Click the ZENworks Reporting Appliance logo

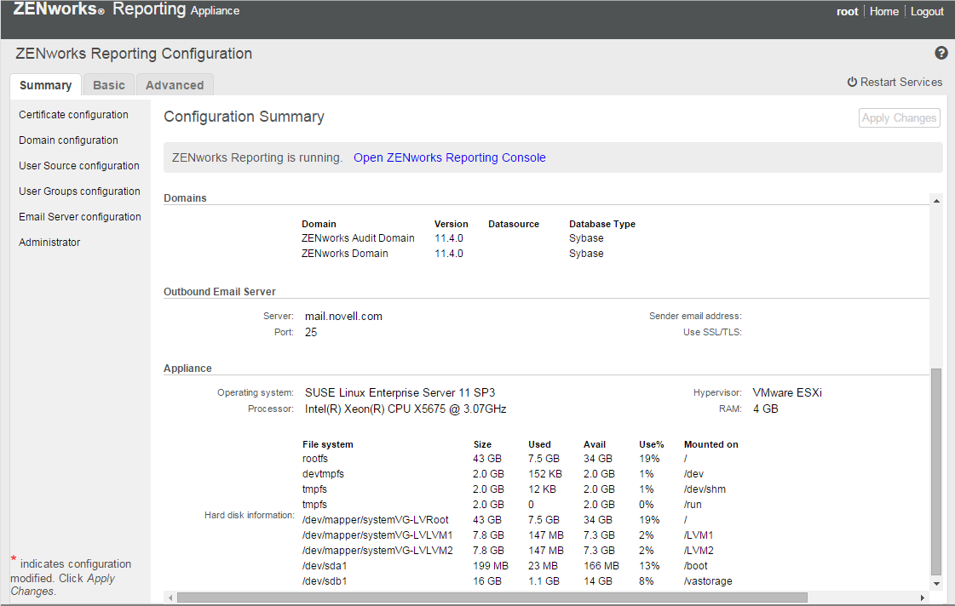click(126, 10)
